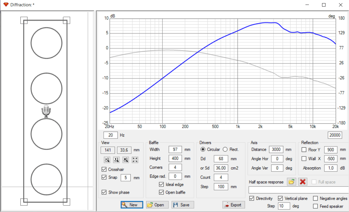Click the end frequency field showing 20000
The image size is (349, 212).
(335, 135)
